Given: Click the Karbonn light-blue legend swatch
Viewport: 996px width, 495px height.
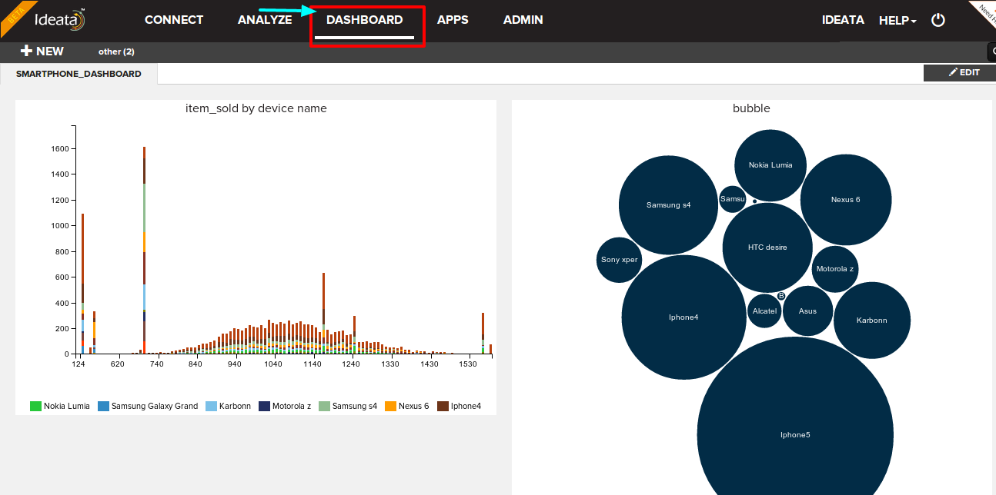Looking at the screenshot, I should point(211,406).
